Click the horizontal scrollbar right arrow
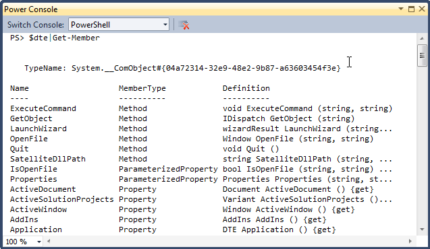This screenshot has width=430, height=249. 410,242
